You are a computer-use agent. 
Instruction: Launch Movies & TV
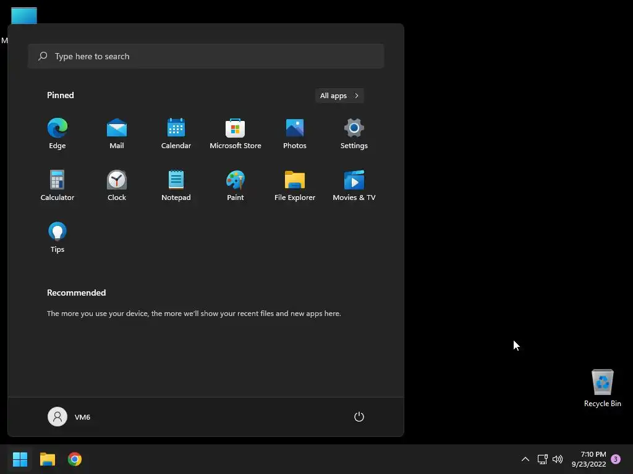pos(354,185)
